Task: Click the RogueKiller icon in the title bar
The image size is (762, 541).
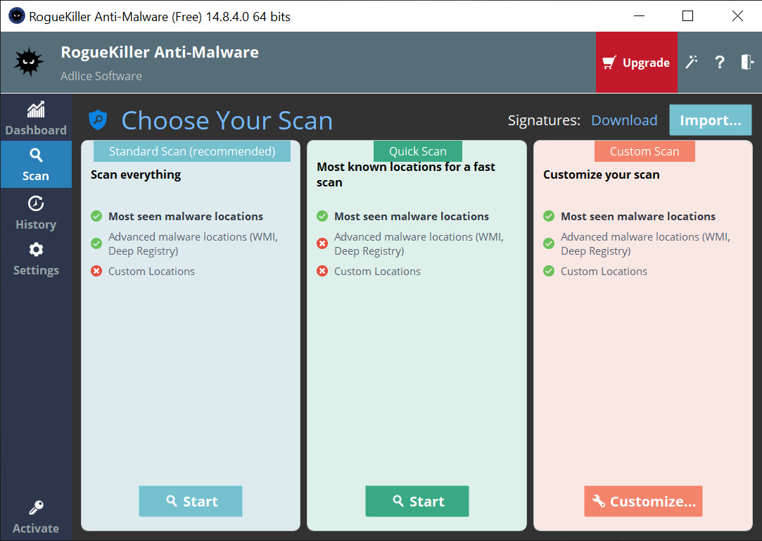Action: [x=16, y=16]
